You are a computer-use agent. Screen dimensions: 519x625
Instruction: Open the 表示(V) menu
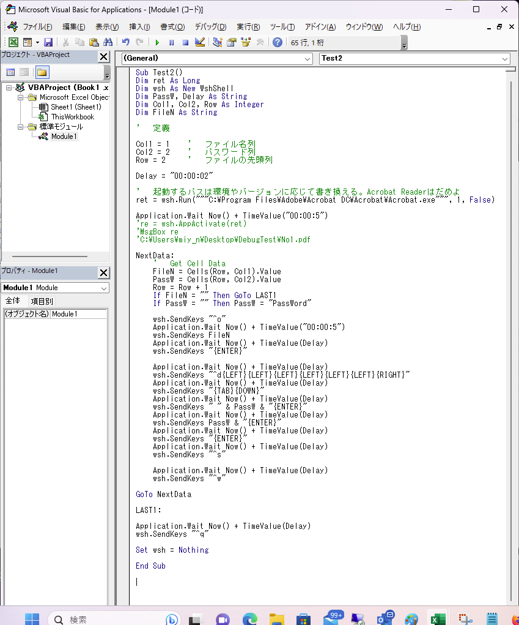tap(107, 27)
